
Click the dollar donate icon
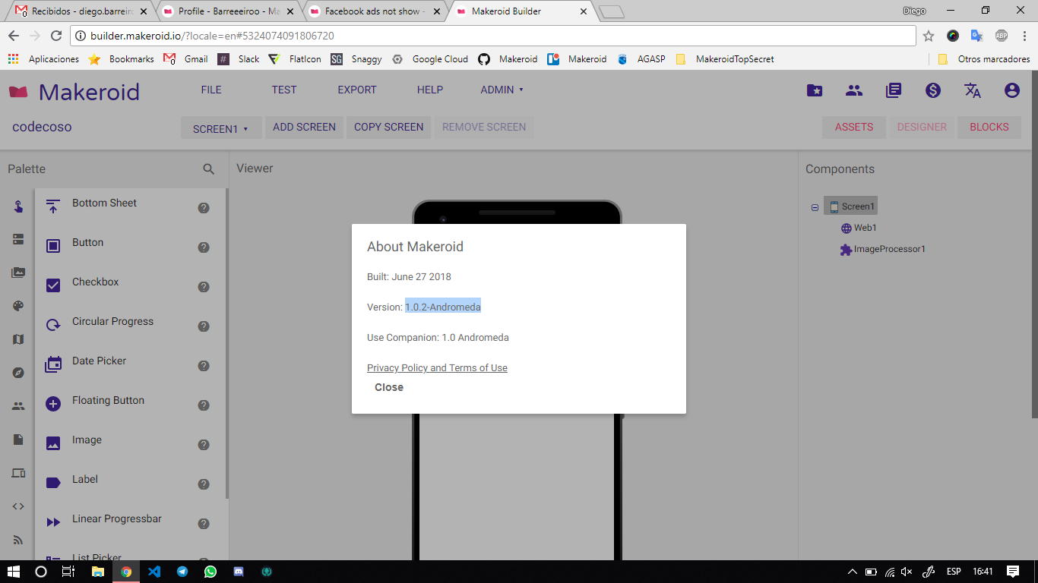coord(933,90)
